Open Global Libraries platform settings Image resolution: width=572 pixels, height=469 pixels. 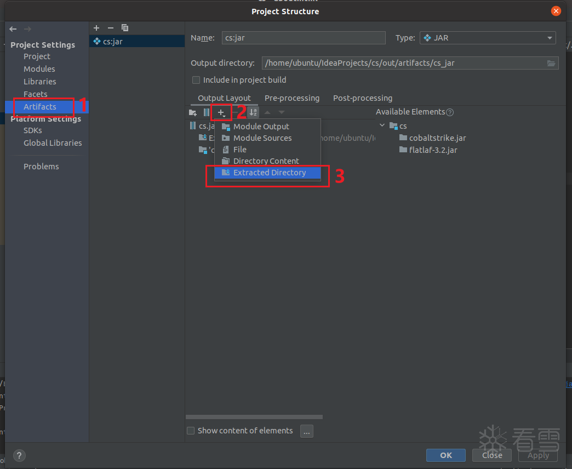point(53,143)
